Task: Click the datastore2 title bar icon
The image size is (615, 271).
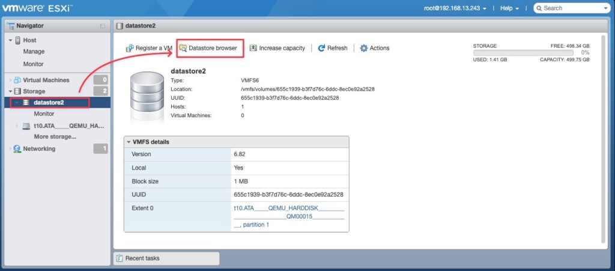Action: pos(120,26)
